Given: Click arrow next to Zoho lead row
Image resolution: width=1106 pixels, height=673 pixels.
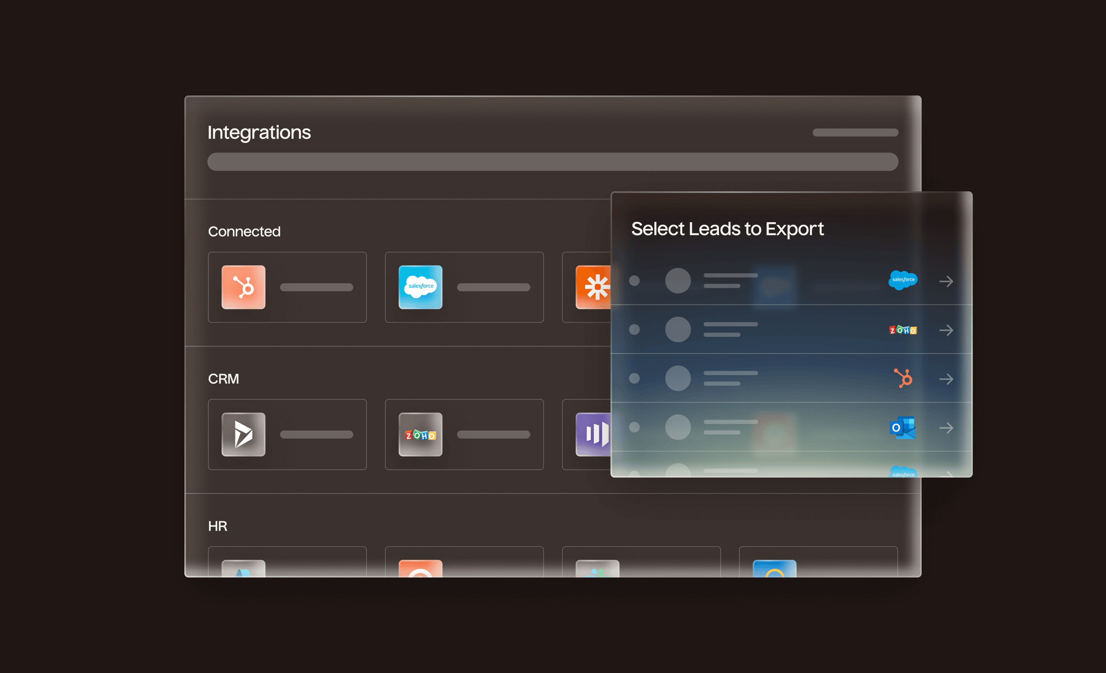Looking at the screenshot, I should point(946,330).
